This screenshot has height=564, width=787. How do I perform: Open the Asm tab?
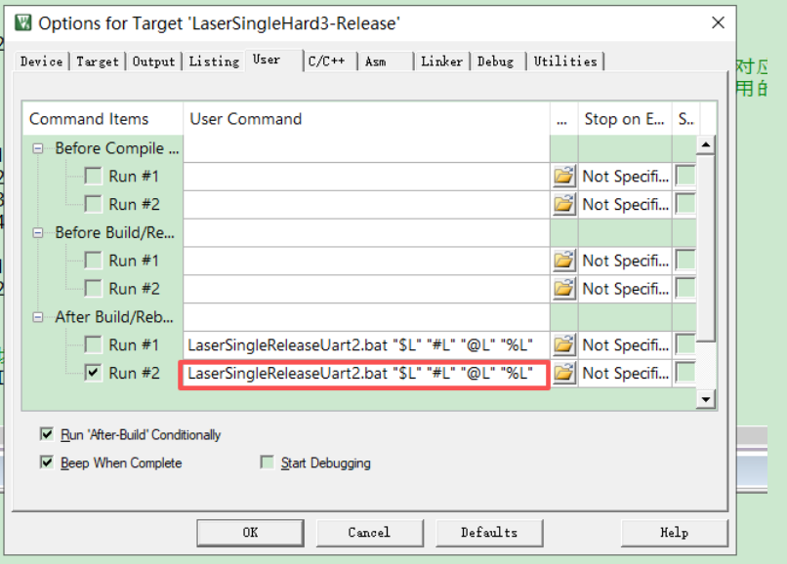(386, 61)
